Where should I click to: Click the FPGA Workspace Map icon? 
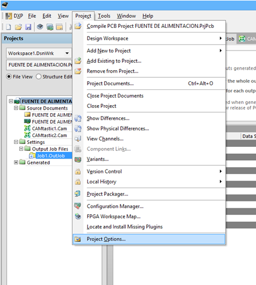78,217
